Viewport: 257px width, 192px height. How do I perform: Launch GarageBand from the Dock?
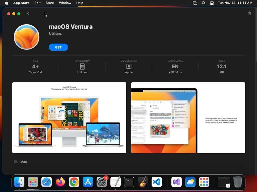pos(143,182)
